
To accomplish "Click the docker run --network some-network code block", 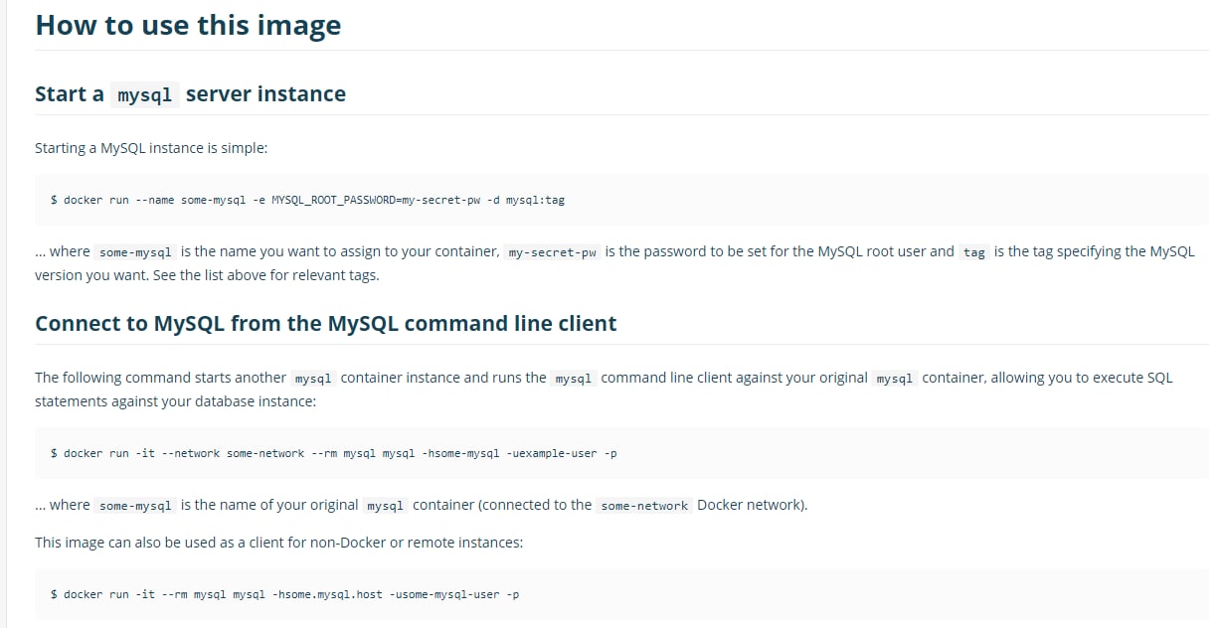I will (621, 453).
